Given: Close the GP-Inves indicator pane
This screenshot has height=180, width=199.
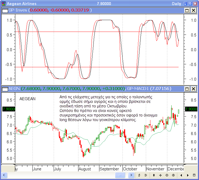Looking at the screenshot, I should pos(193,10).
